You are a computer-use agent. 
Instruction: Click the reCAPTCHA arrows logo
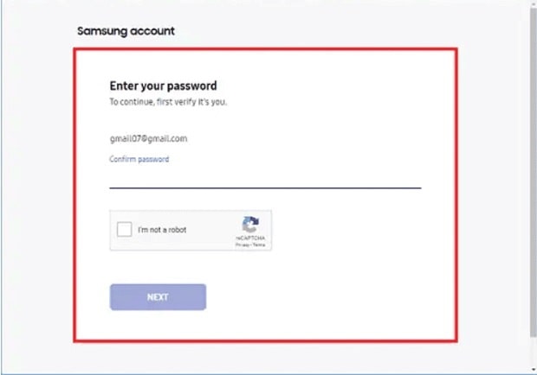[251, 224]
